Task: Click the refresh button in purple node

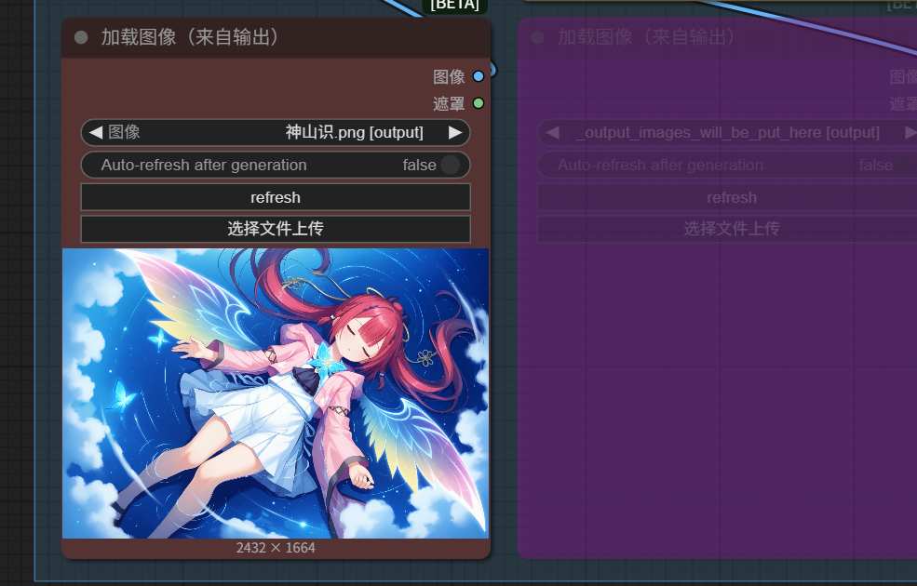Action: [x=731, y=197]
